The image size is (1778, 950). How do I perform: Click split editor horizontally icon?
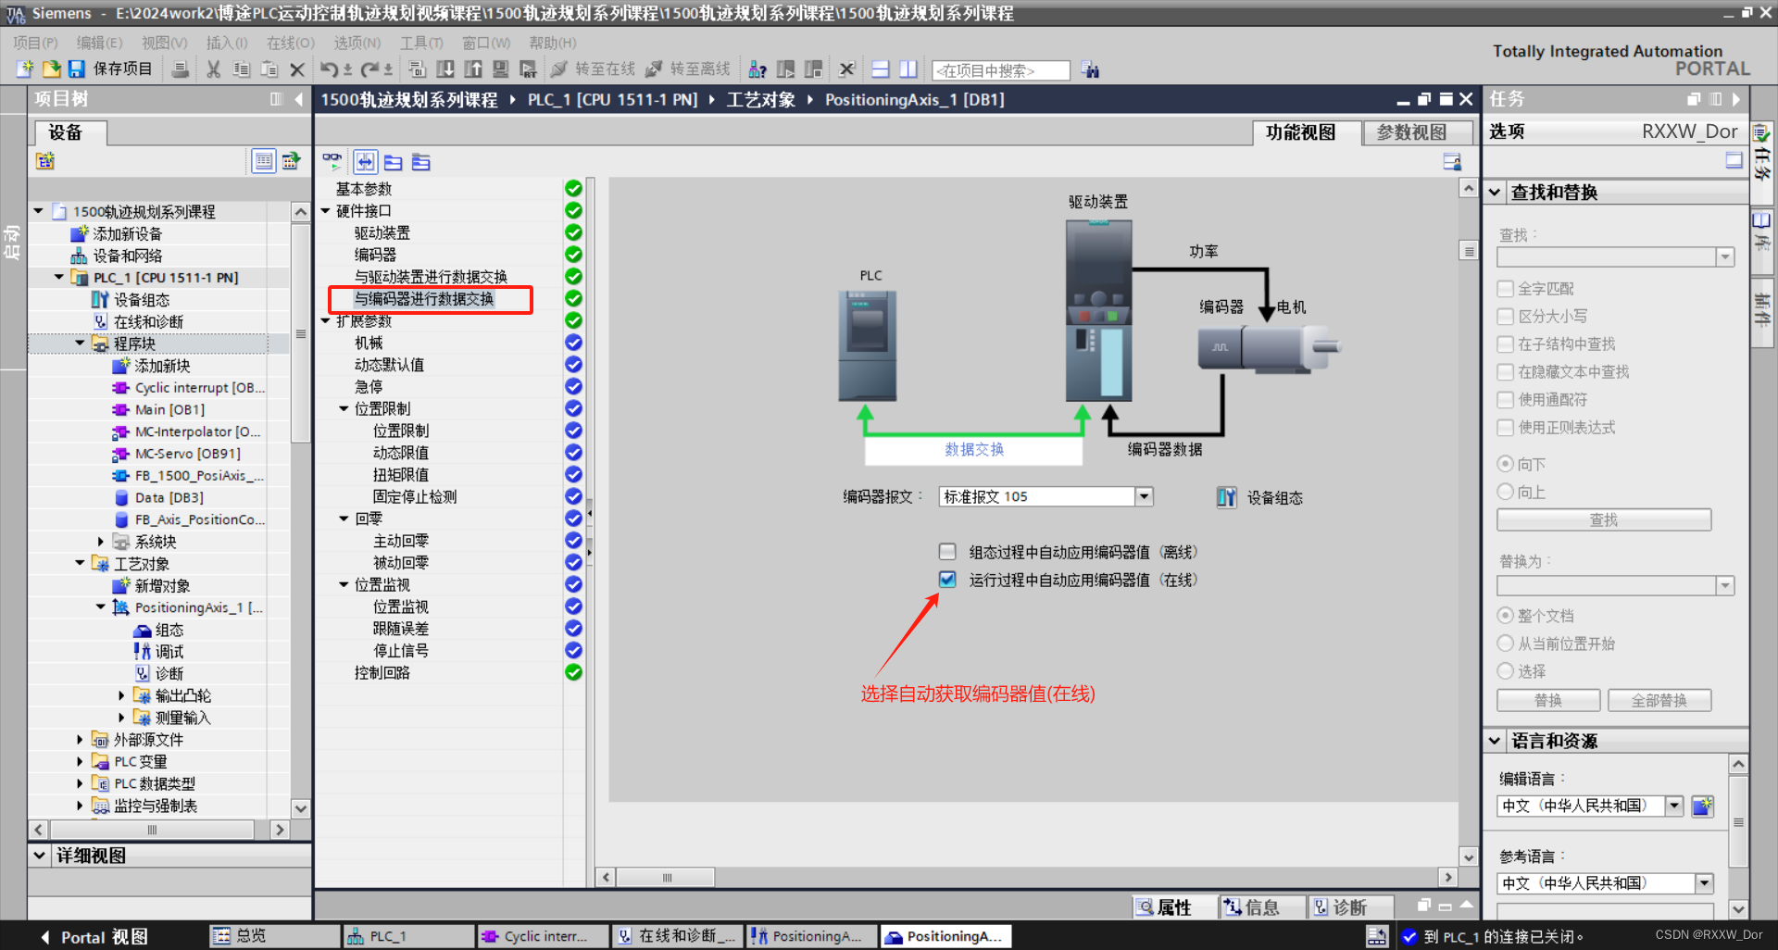pos(881,69)
